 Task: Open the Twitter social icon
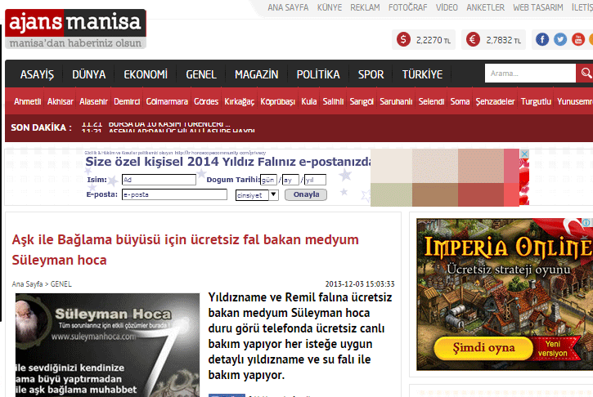click(x=560, y=39)
